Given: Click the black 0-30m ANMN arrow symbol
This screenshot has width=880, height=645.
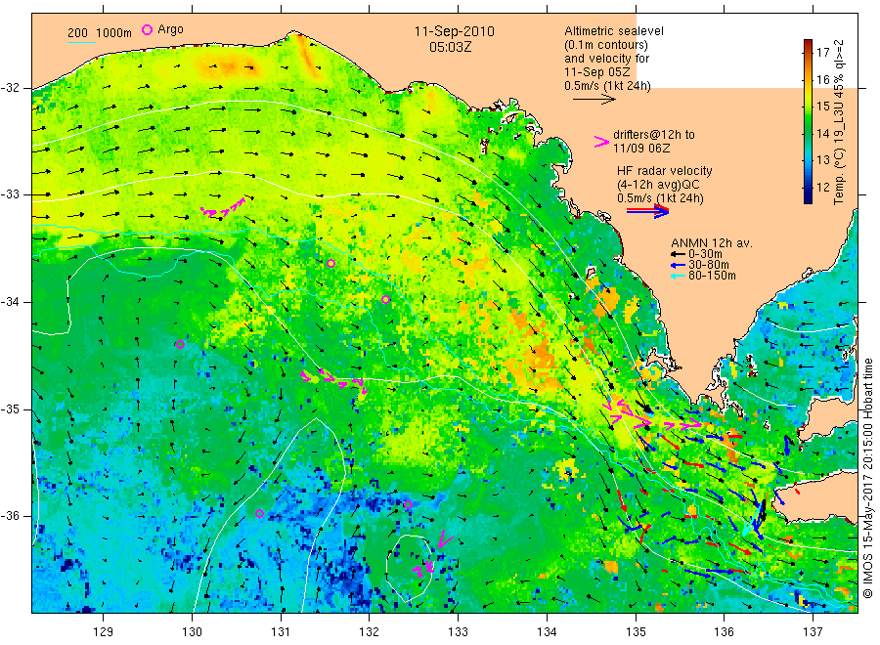Looking at the screenshot, I should [x=678, y=255].
